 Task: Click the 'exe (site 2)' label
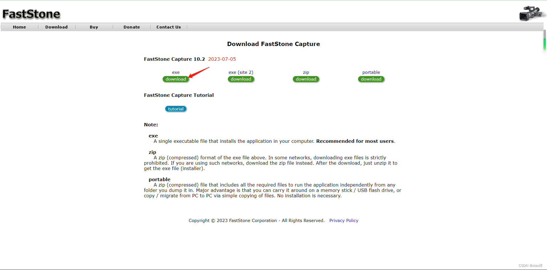click(x=241, y=72)
